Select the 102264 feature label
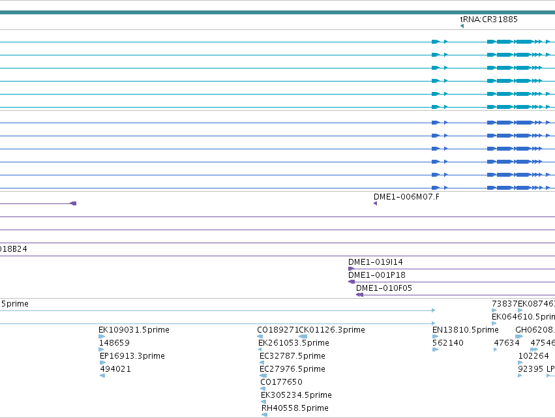This screenshot has width=555, height=418. tap(533, 355)
